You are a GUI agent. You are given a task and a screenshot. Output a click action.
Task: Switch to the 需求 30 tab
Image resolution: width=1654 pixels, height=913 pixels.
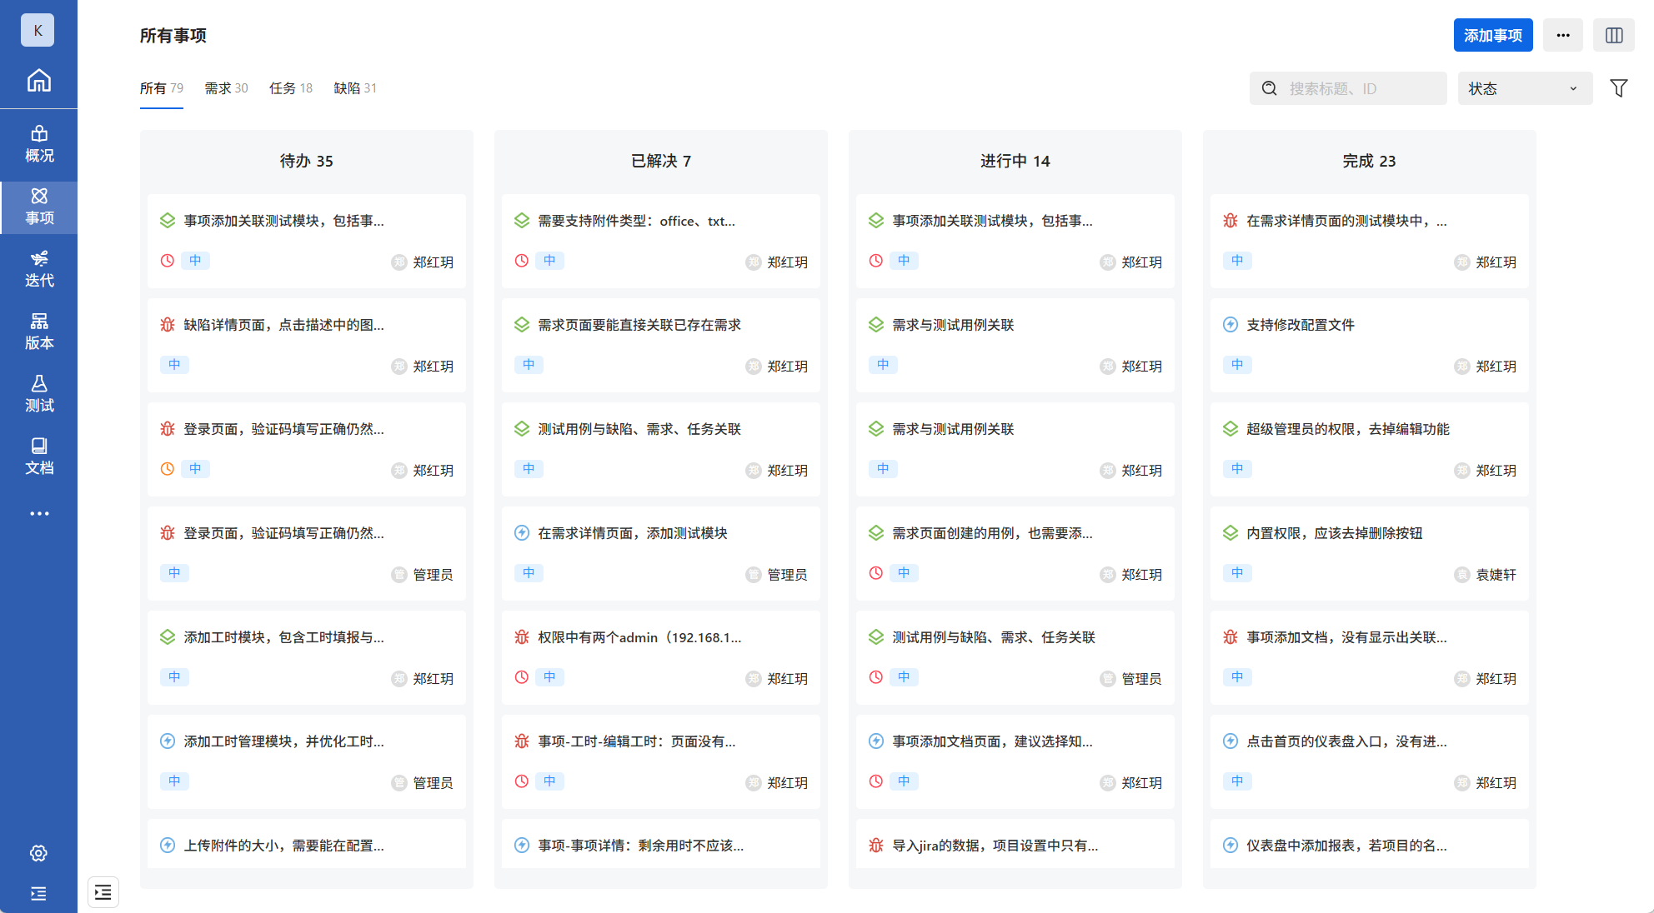(226, 88)
